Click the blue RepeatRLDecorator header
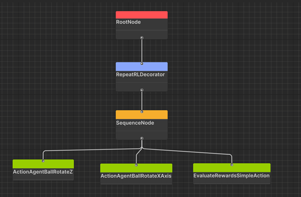 [141, 66]
